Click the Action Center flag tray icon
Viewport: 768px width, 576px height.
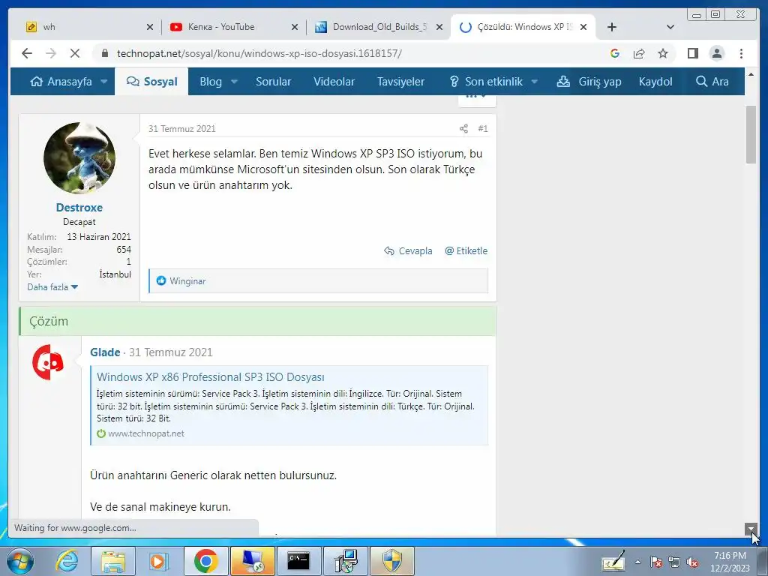click(x=656, y=562)
